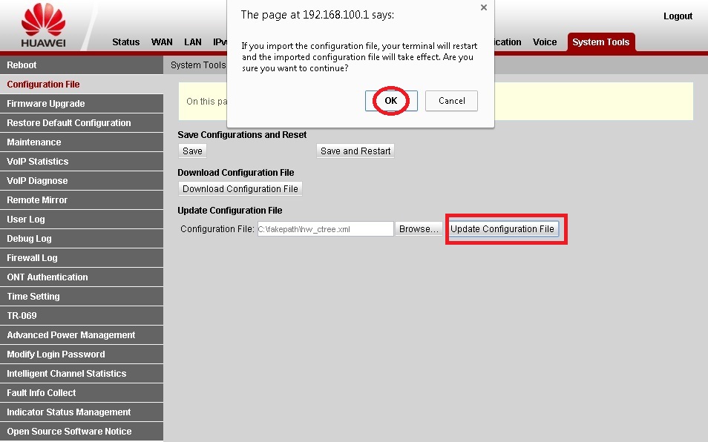Click OK in the confirmation dialog

pos(391,101)
